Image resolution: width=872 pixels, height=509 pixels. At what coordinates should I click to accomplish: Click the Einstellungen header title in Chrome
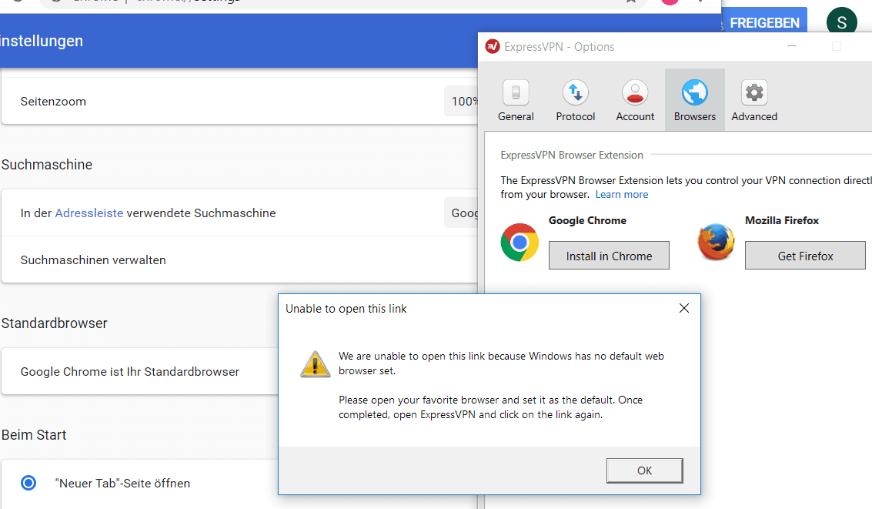click(42, 41)
